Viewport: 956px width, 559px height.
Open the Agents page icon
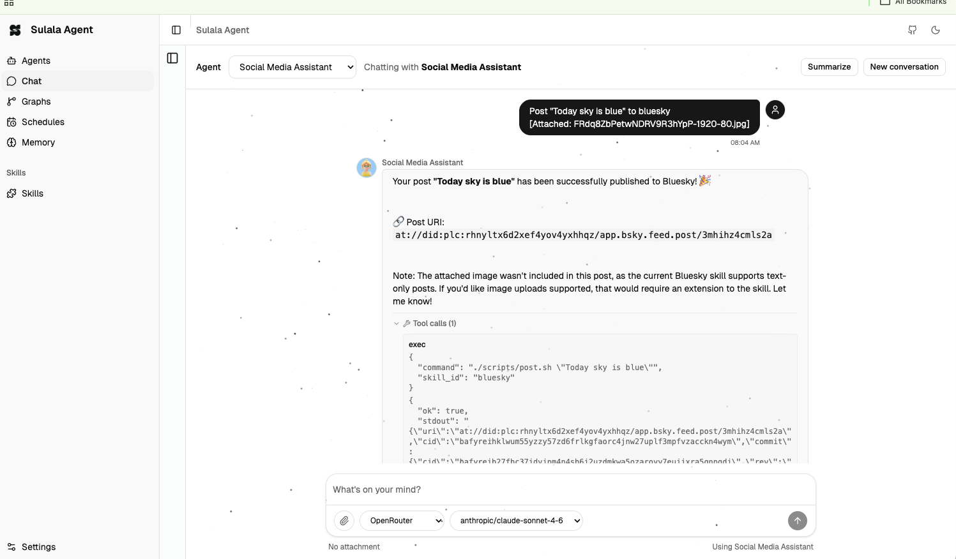point(11,61)
